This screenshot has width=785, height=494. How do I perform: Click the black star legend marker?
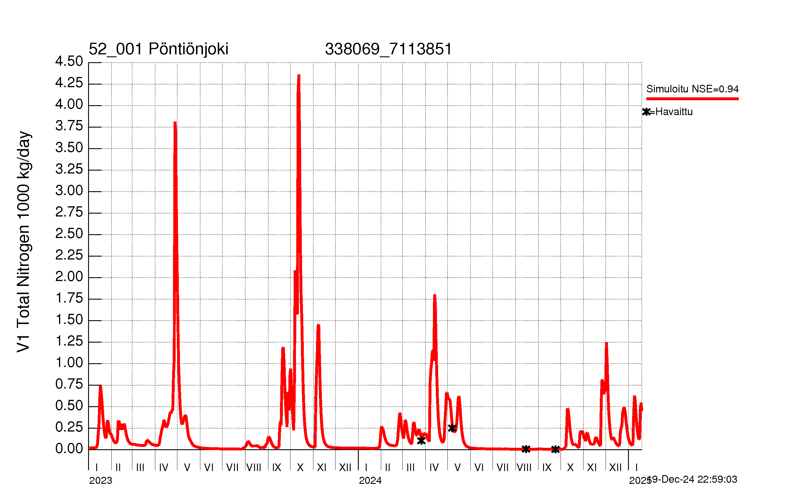coord(646,112)
